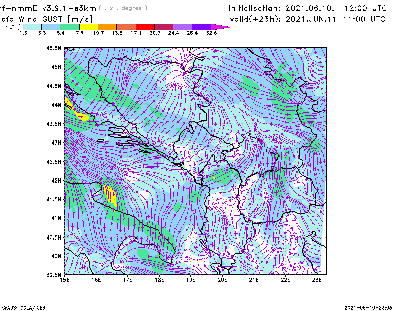
Task: Click legend value 3.3
Action: tap(42, 33)
